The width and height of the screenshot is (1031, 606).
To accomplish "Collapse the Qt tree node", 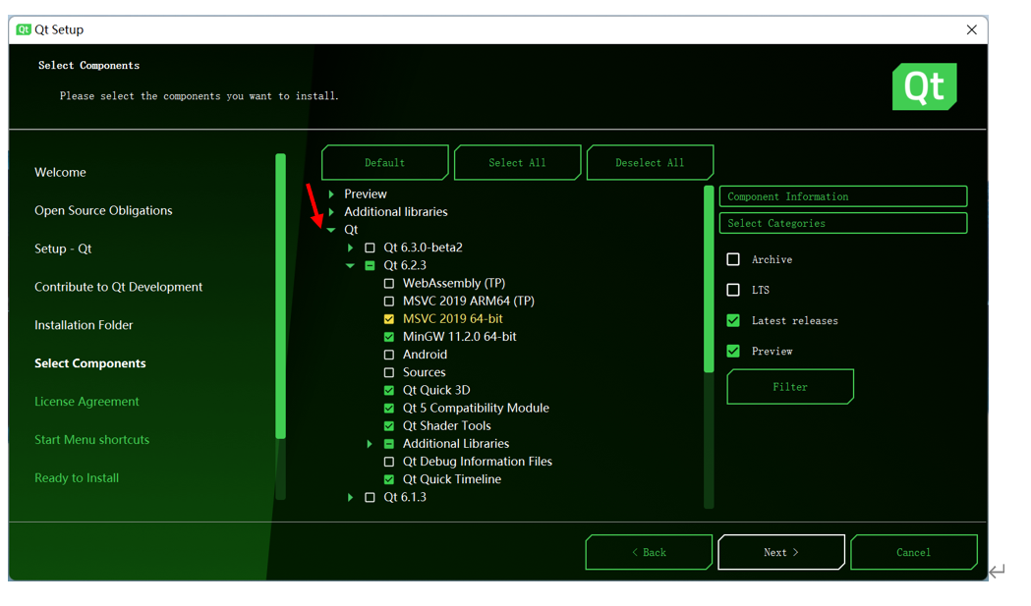I will (x=331, y=230).
